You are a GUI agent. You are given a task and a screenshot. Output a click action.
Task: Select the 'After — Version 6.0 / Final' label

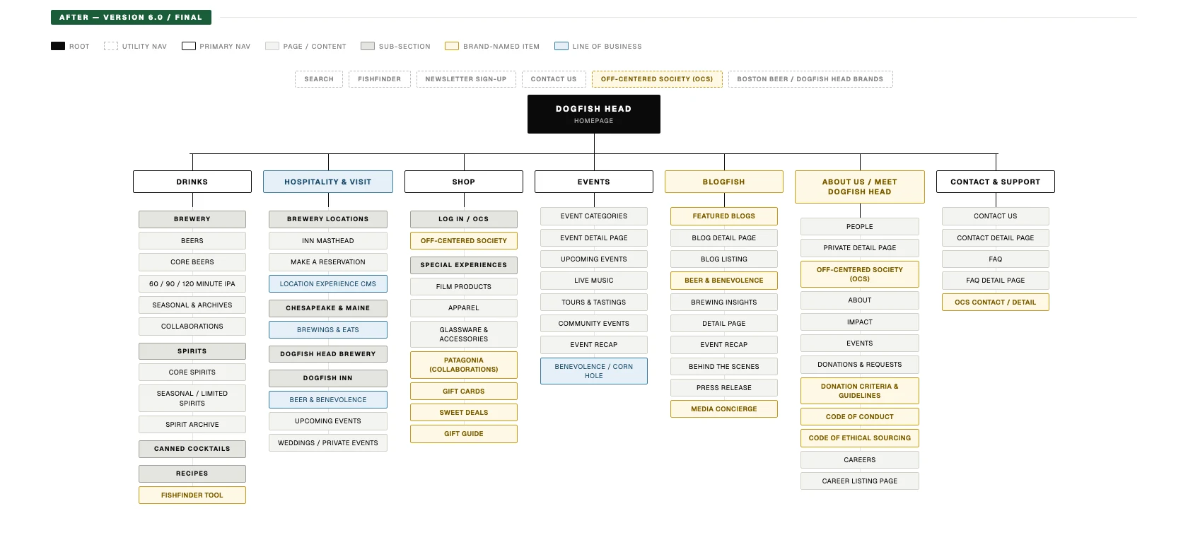pyautogui.click(x=131, y=17)
